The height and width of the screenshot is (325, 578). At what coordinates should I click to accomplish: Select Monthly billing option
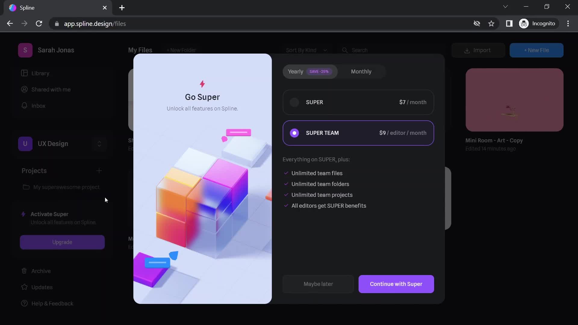coord(361,71)
